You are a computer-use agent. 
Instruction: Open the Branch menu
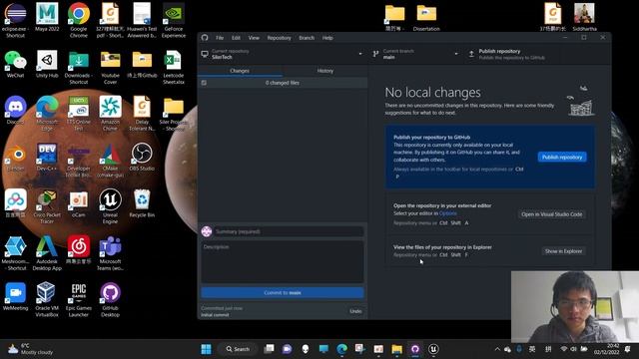[x=307, y=38]
